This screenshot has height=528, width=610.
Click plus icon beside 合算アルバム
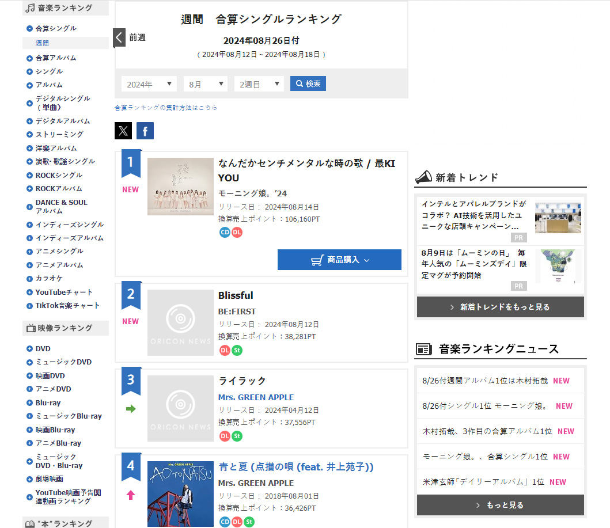click(29, 58)
